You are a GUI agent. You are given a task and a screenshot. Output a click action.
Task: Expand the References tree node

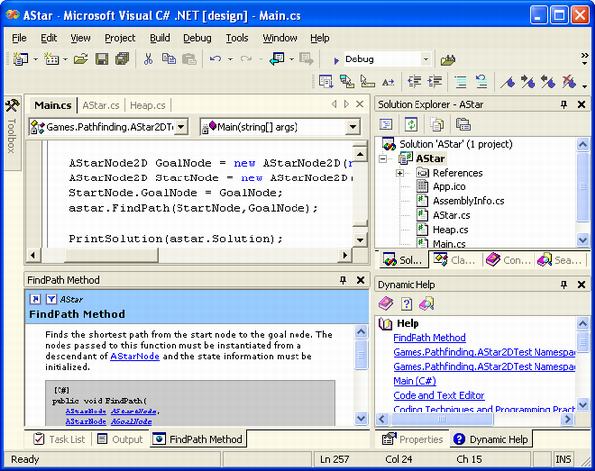[400, 173]
